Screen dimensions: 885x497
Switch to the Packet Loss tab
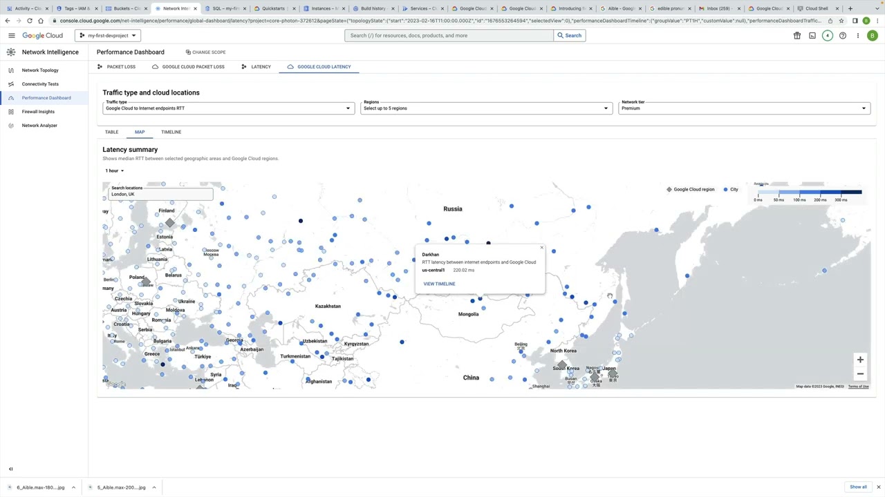pyautogui.click(x=116, y=67)
